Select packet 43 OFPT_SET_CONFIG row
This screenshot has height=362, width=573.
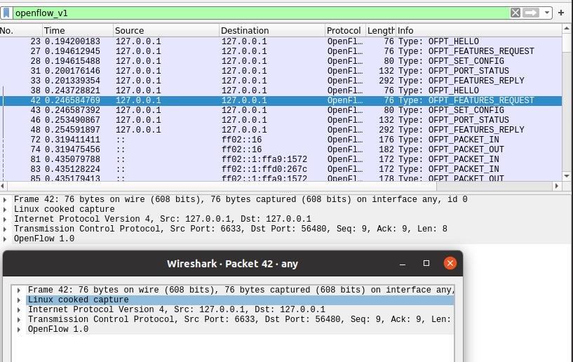point(281,110)
